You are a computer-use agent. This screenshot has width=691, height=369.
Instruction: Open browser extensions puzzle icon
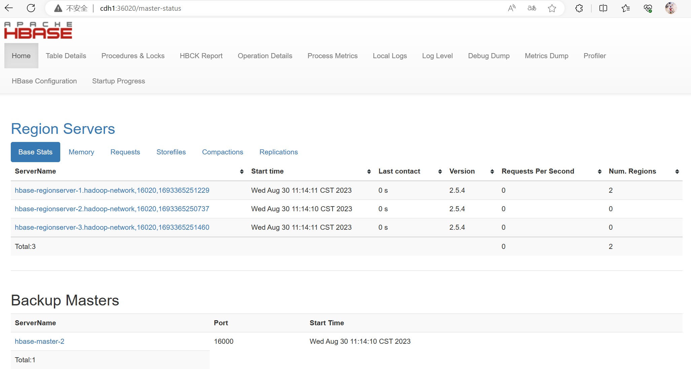pos(579,8)
